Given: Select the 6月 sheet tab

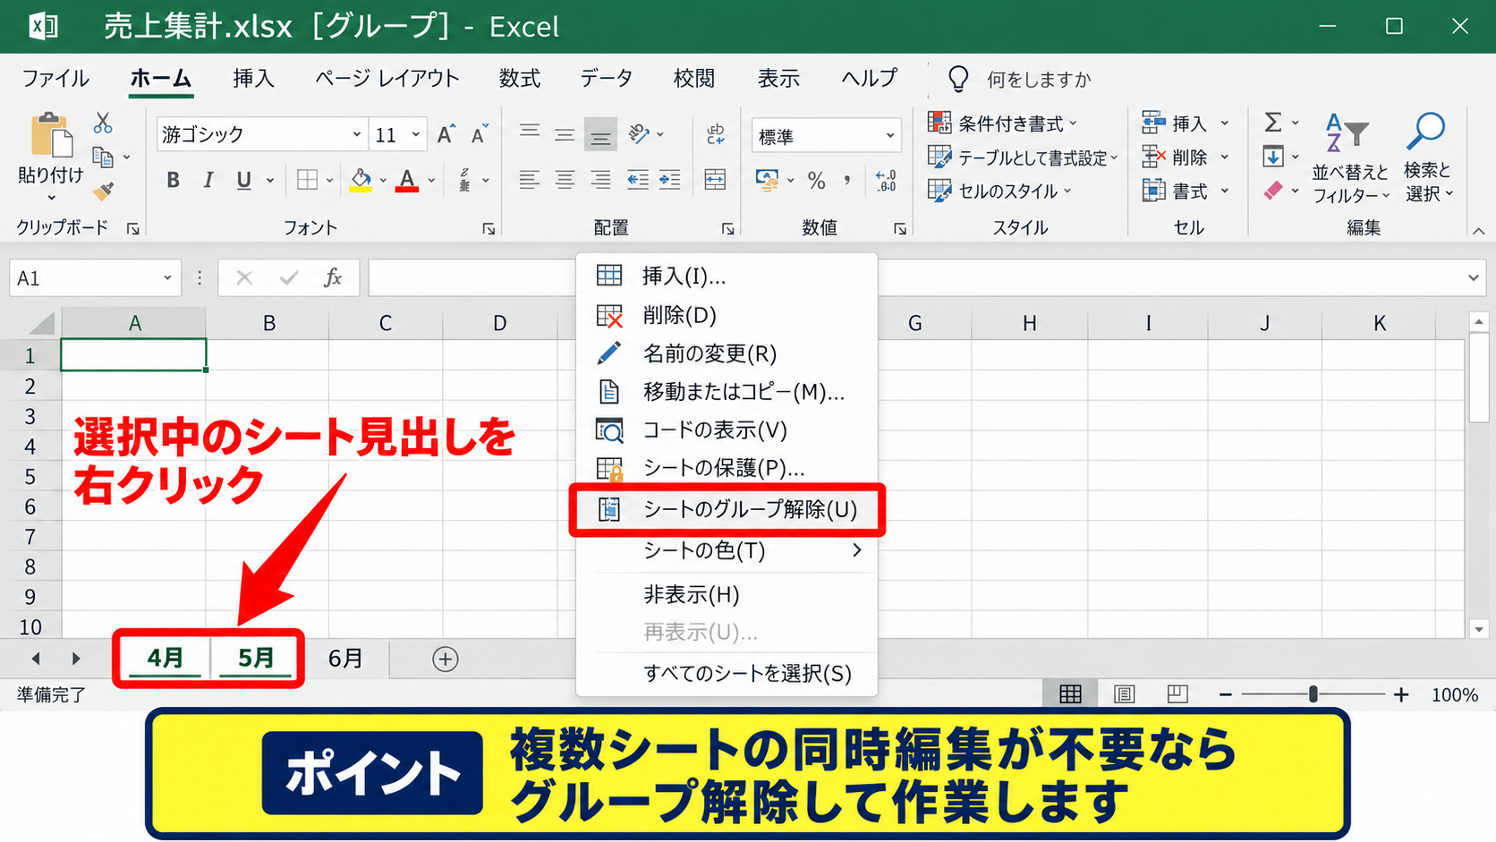Looking at the screenshot, I should [345, 659].
